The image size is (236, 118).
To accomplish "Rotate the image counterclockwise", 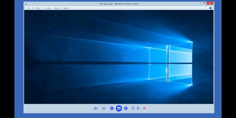I will click(x=133, y=108).
